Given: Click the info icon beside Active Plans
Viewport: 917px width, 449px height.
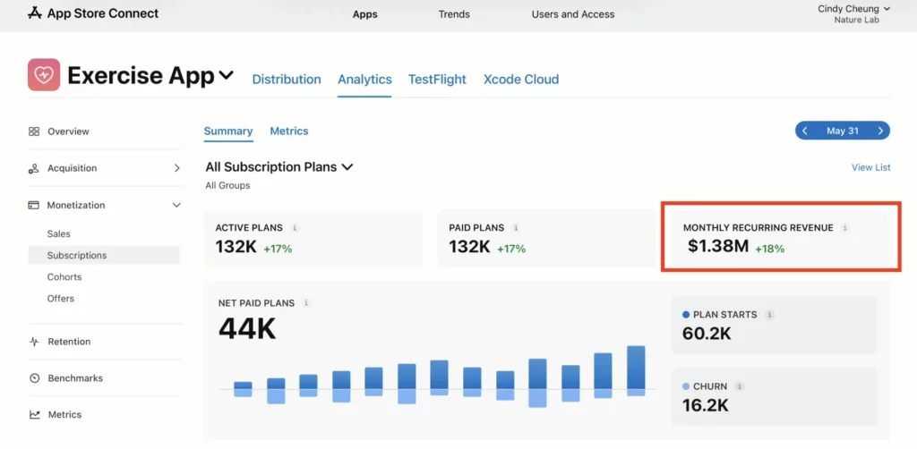Looking at the screenshot, I should pyautogui.click(x=296, y=228).
